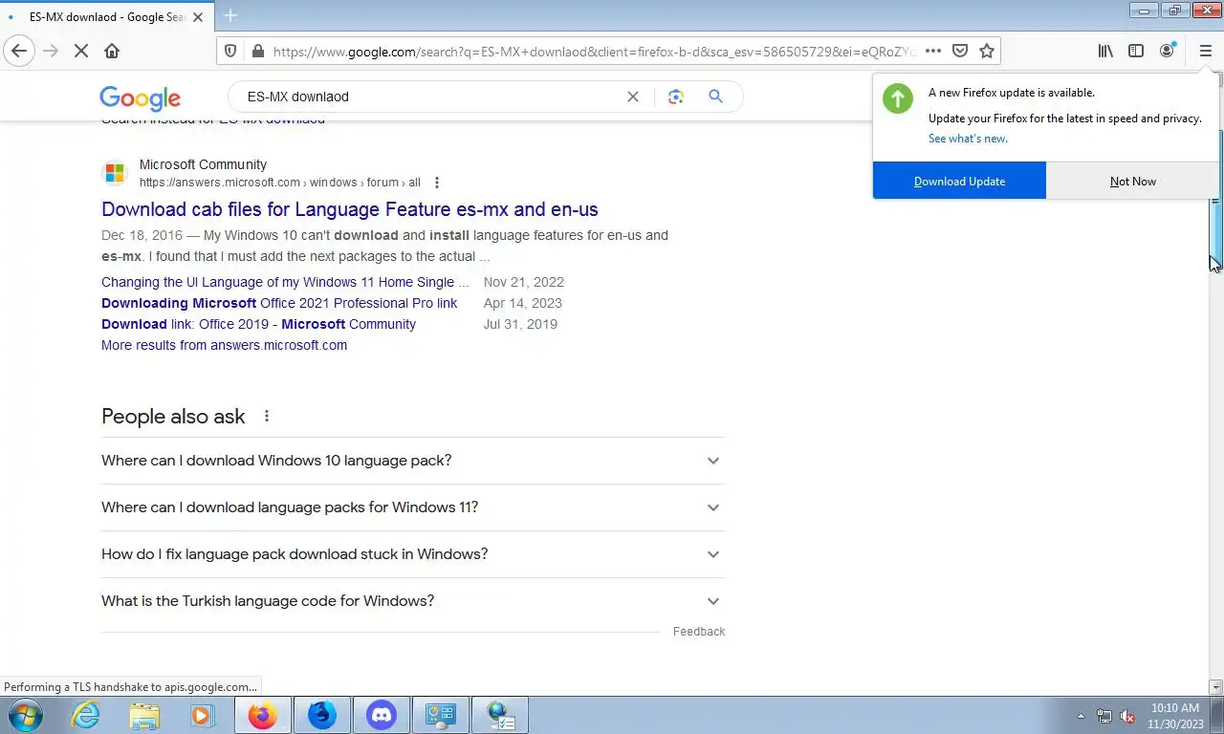
Task: Open the page actions three-dot menu
Action: [933, 51]
